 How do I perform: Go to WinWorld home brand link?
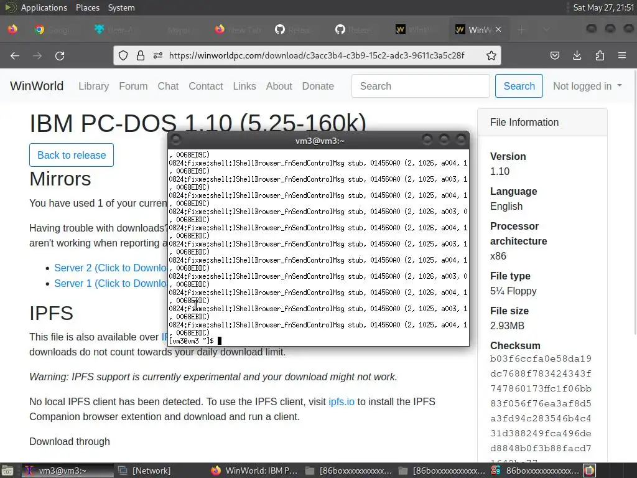(x=37, y=86)
